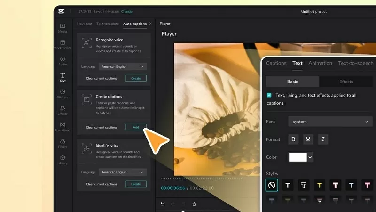Open the white text color swatch

pyautogui.click(x=298, y=157)
